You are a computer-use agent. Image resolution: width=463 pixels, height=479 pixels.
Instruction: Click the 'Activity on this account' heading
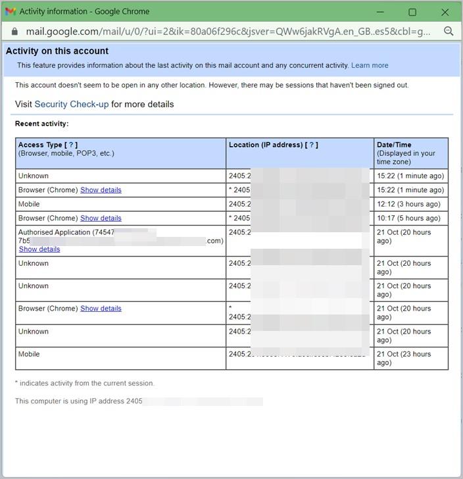[57, 51]
